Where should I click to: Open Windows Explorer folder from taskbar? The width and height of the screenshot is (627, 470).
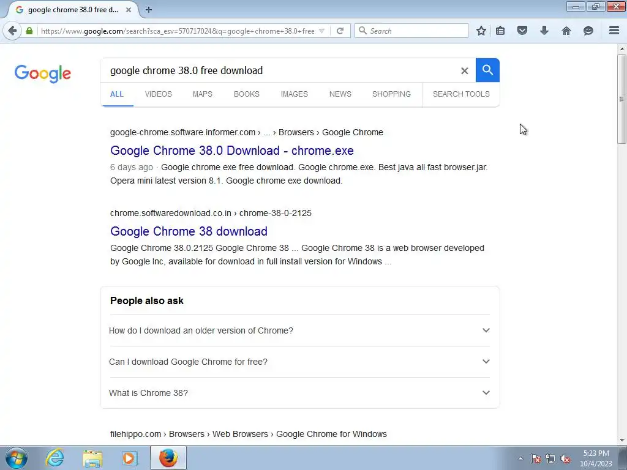(x=92, y=458)
